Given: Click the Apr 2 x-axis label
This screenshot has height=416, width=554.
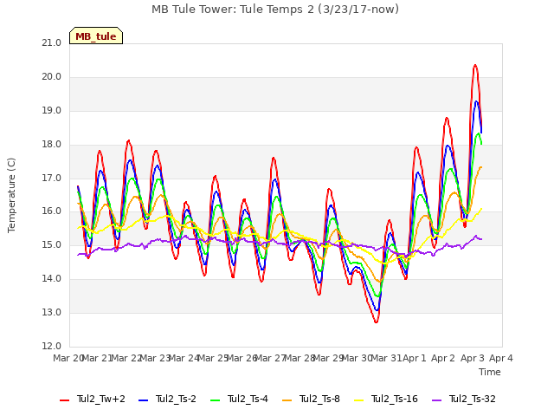Looking at the screenshot, I should point(443,358).
